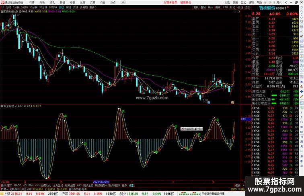Click the 创业 index in status bar

[x=123, y=194]
